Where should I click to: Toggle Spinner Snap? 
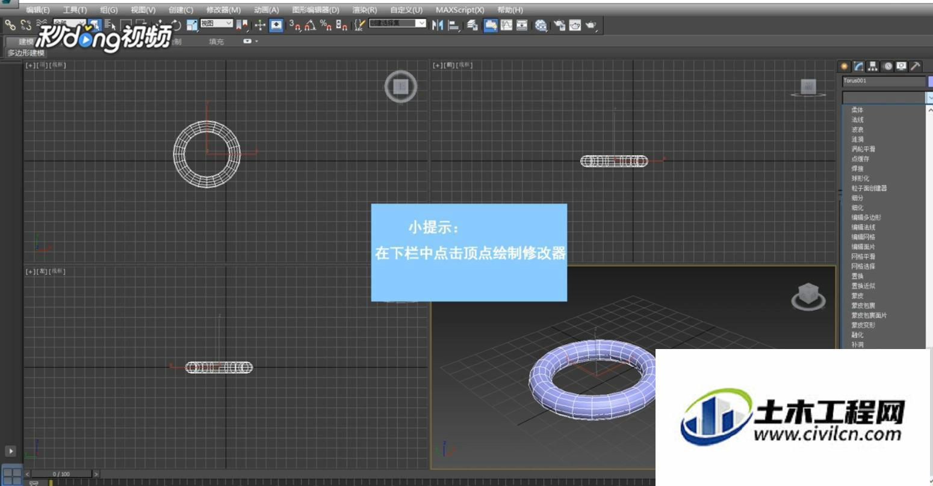coord(341,25)
